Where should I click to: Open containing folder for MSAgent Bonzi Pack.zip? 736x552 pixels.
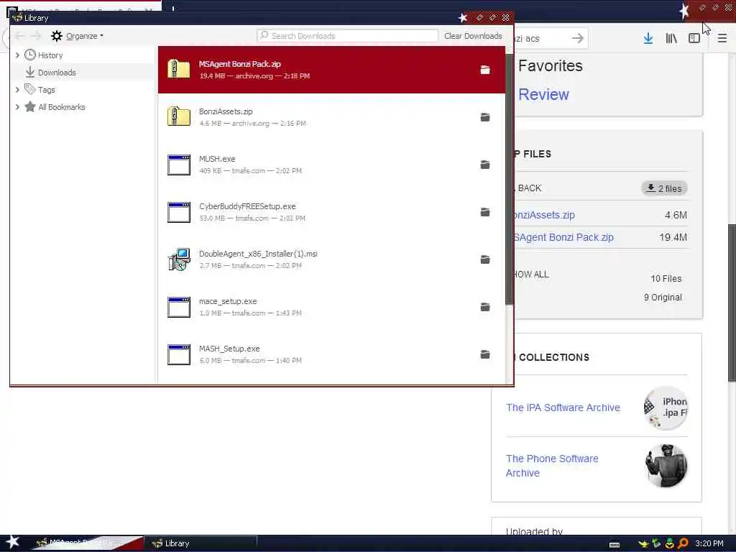(485, 70)
